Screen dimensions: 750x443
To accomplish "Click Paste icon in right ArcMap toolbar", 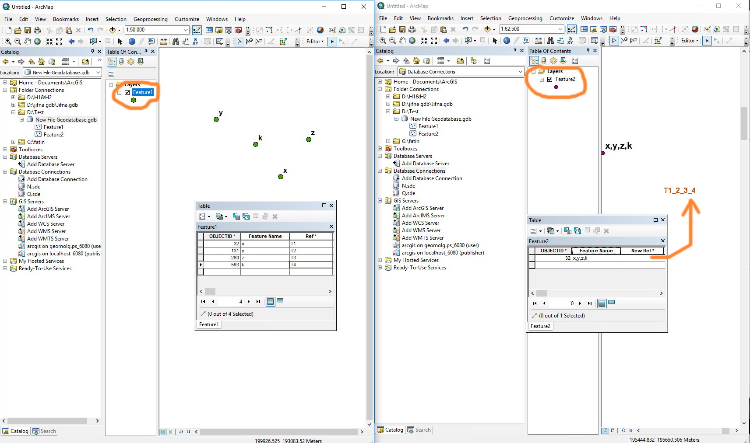I will (443, 29).
